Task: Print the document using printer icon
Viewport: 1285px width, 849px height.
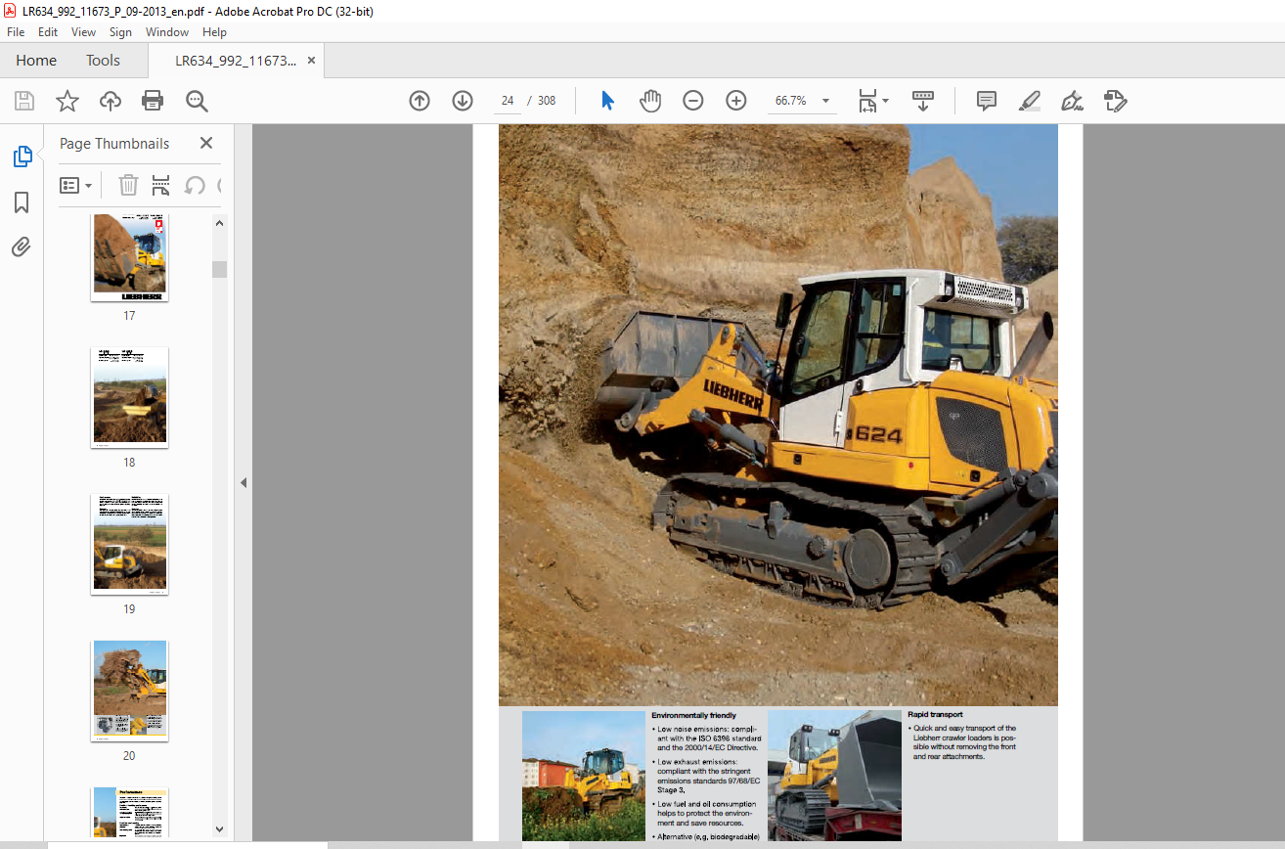Action: click(x=153, y=101)
